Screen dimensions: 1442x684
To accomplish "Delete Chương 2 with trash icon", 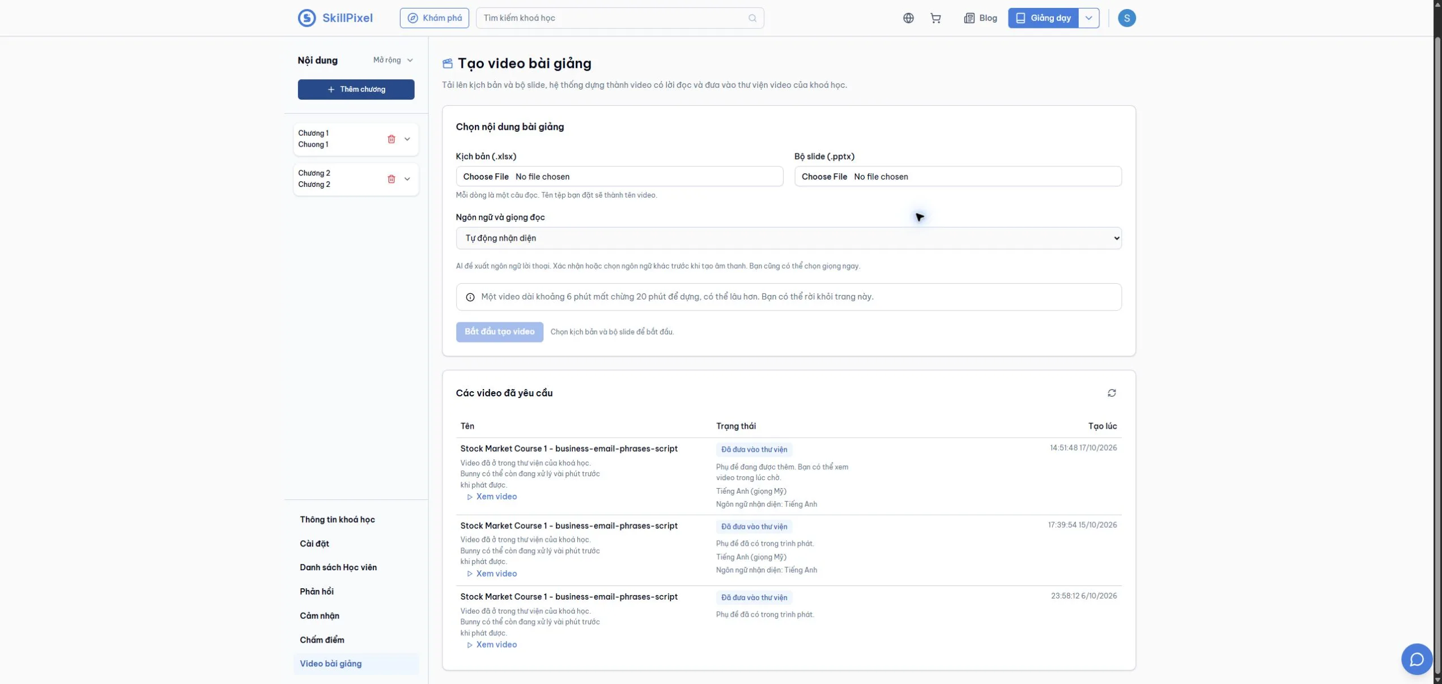I will coord(391,179).
